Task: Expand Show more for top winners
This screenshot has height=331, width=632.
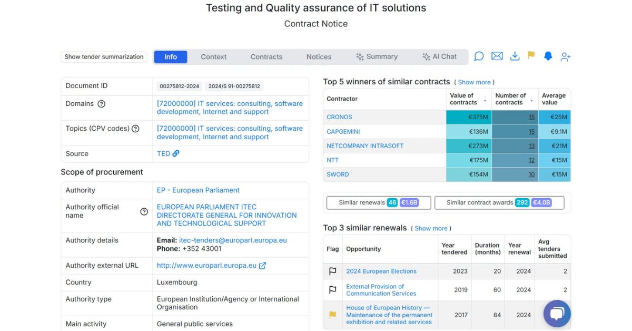Action: point(474,82)
